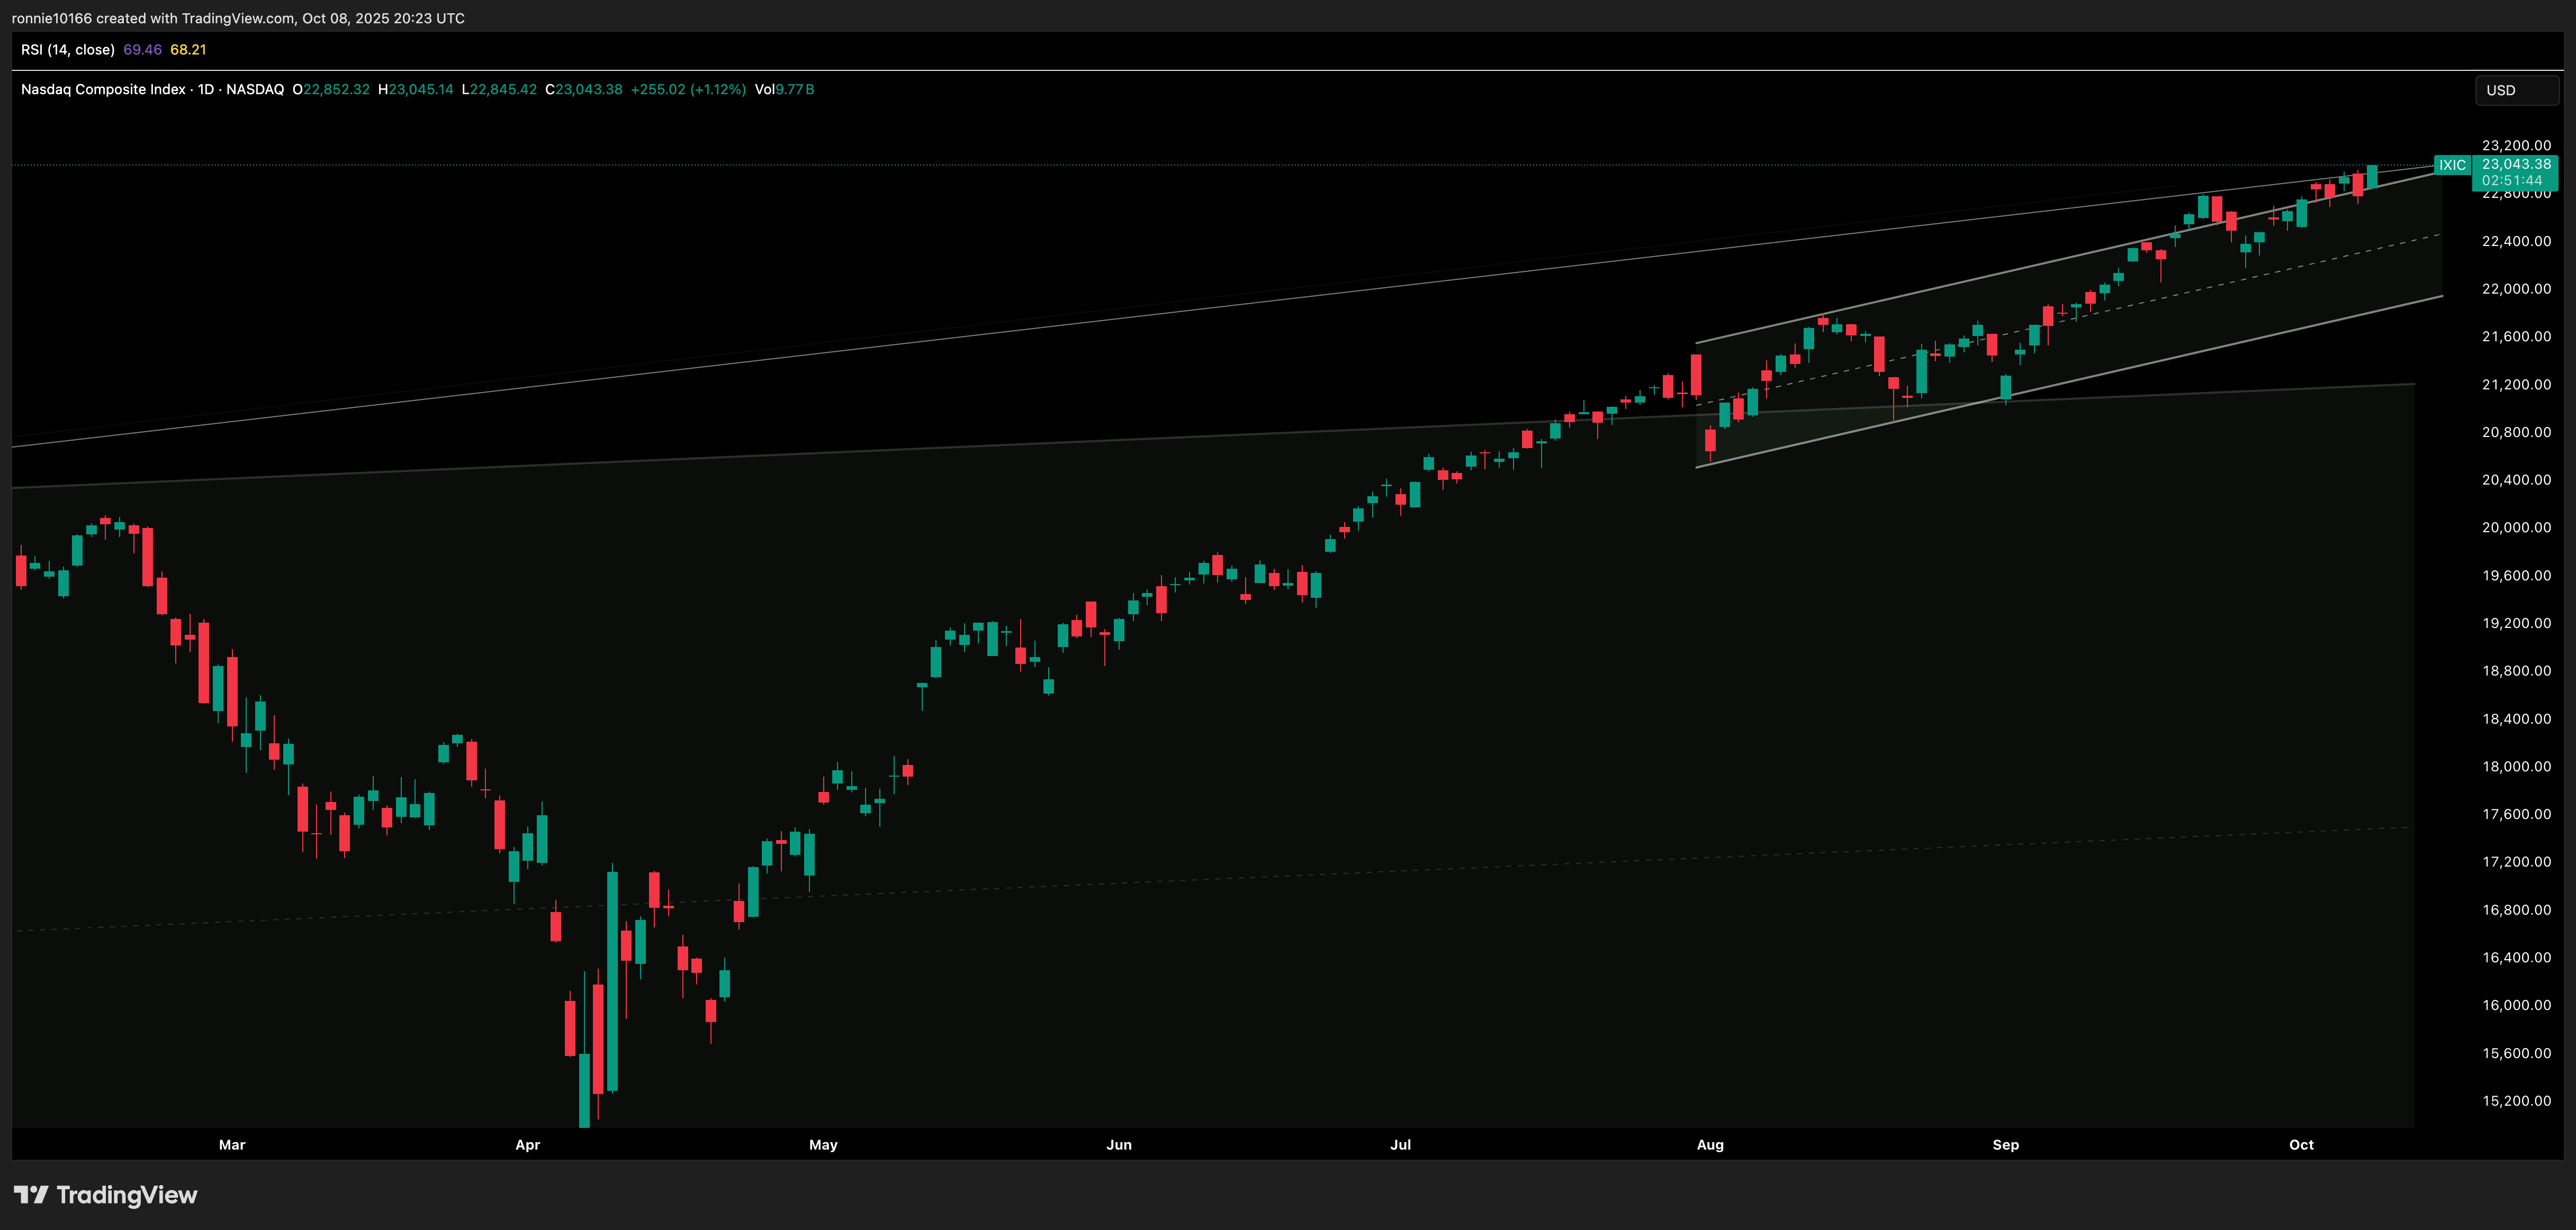Click the purple RSI value 69.46
2576x1230 pixels.
(x=142, y=50)
